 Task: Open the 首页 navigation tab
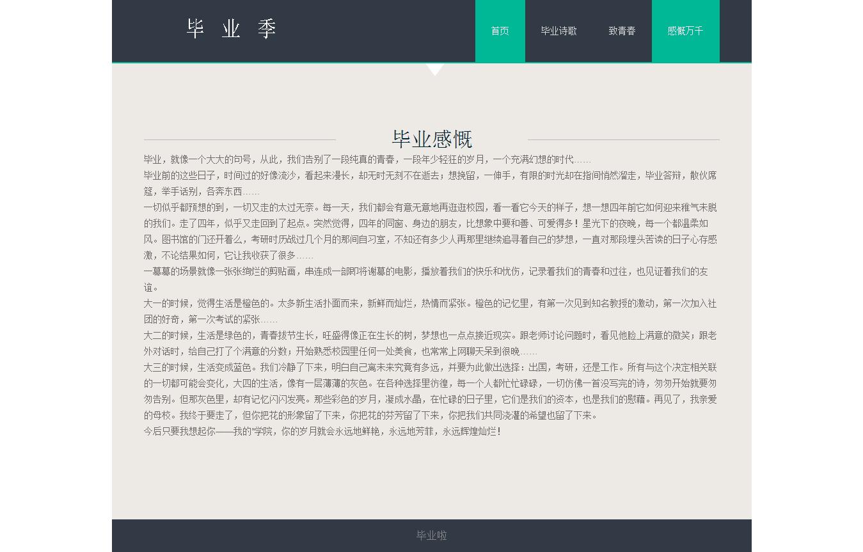coord(500,31)
